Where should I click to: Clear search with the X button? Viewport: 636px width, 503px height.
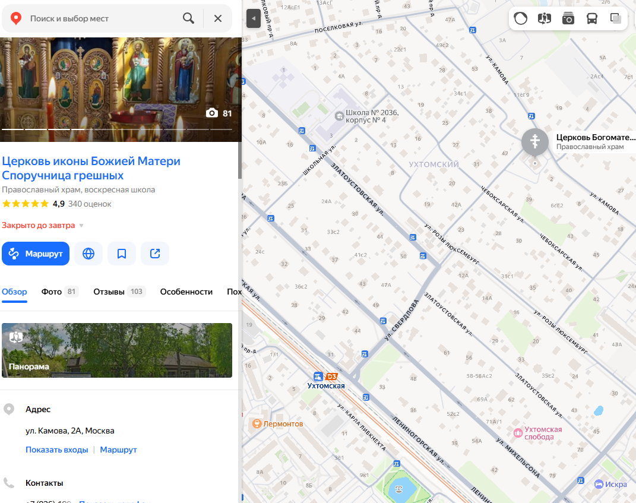218,18
